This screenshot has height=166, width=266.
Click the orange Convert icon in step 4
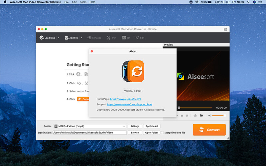click(83, 99)
